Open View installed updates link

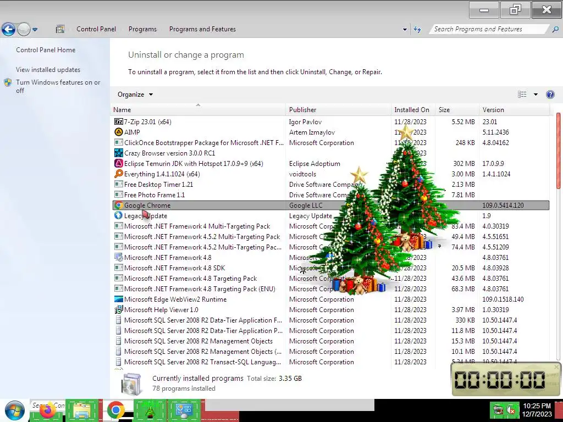(48, 70)
